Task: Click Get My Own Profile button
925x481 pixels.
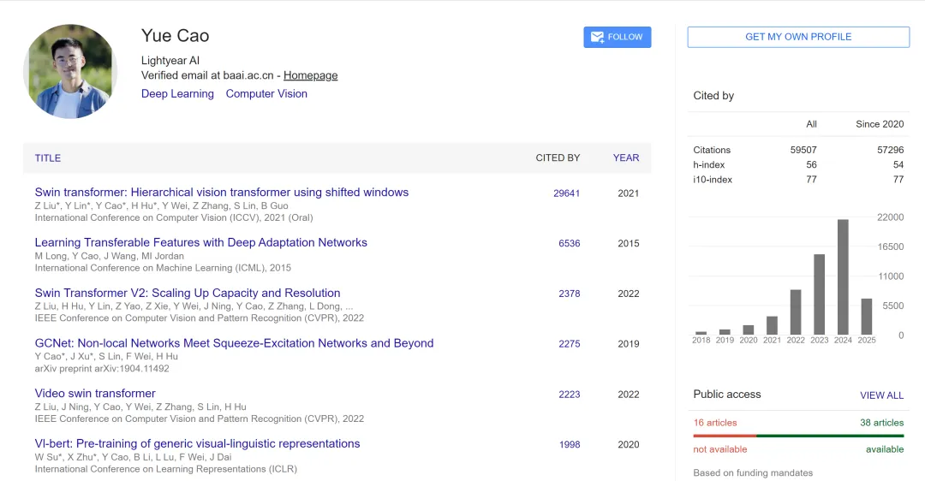Action: point(798,37)
